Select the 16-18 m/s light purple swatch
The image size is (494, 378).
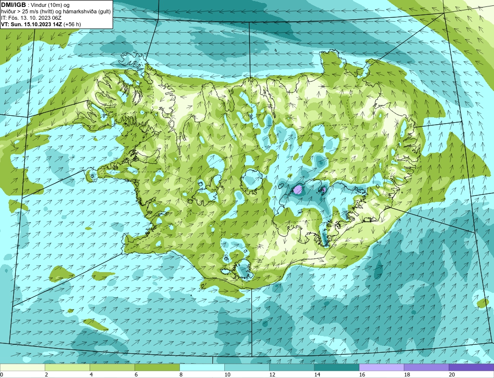point(381,368)
